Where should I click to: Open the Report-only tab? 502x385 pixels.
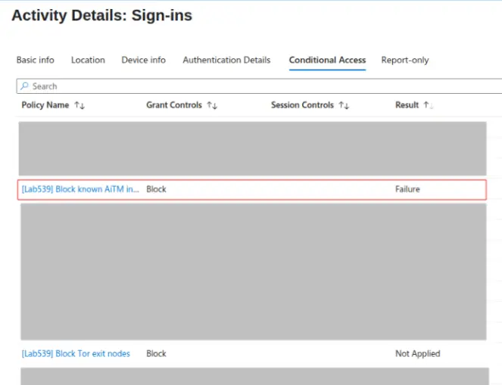(x=404, y=60)
